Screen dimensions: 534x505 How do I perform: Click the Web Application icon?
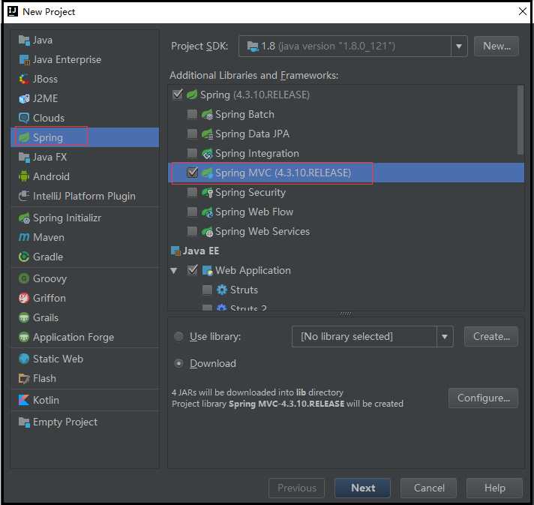[x=208, y=271]
